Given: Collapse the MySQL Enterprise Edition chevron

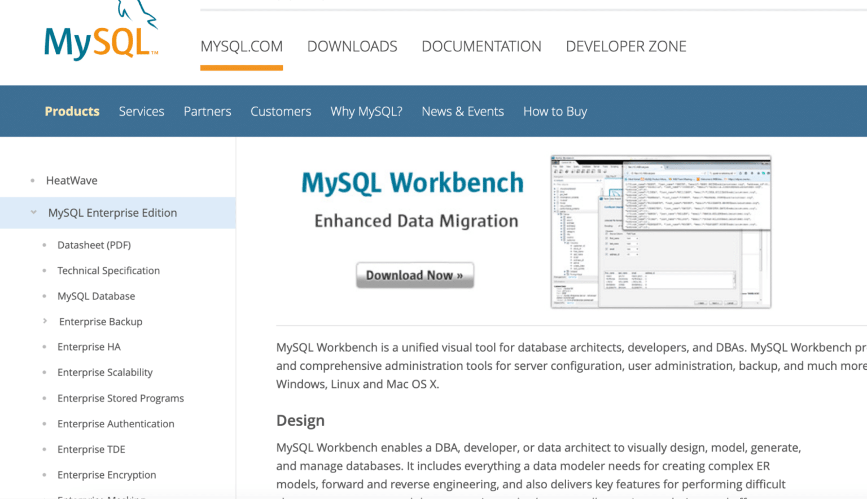Looking at the screenshot, I should (x=33, y=212).
